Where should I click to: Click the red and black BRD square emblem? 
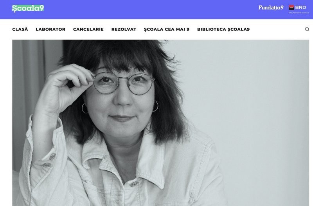click(x=291, y=7)
